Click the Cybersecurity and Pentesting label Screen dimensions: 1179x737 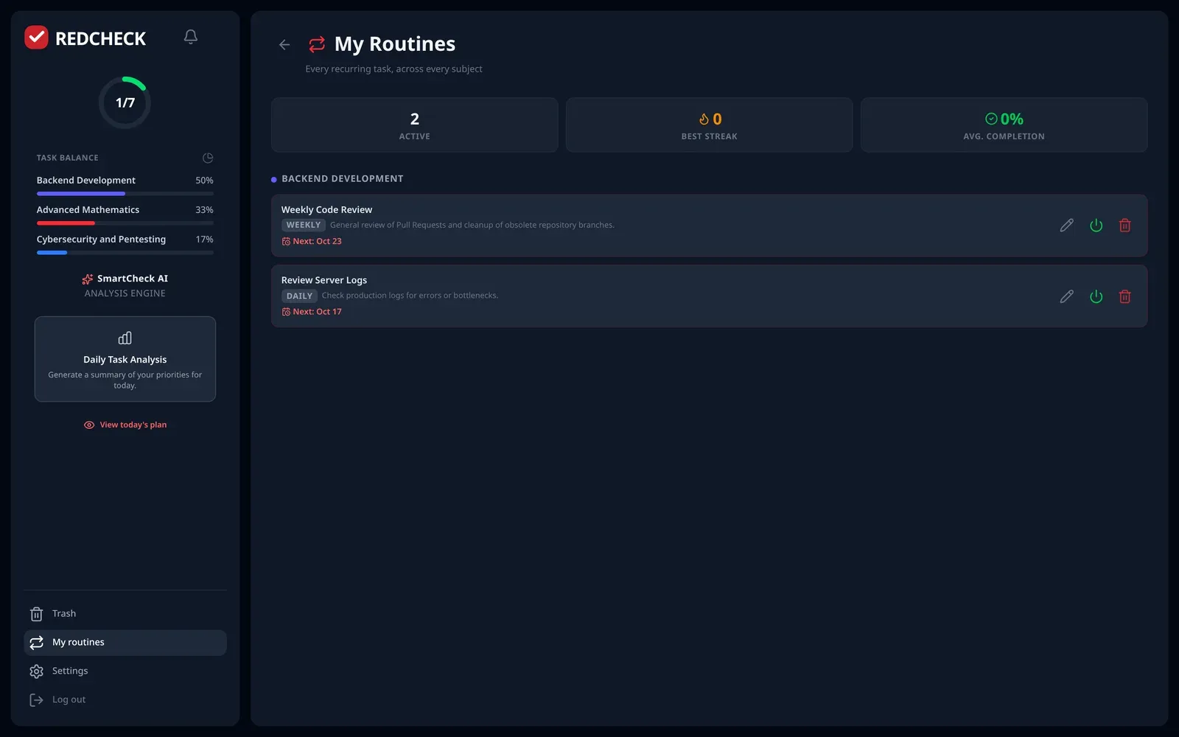[101, 240]
